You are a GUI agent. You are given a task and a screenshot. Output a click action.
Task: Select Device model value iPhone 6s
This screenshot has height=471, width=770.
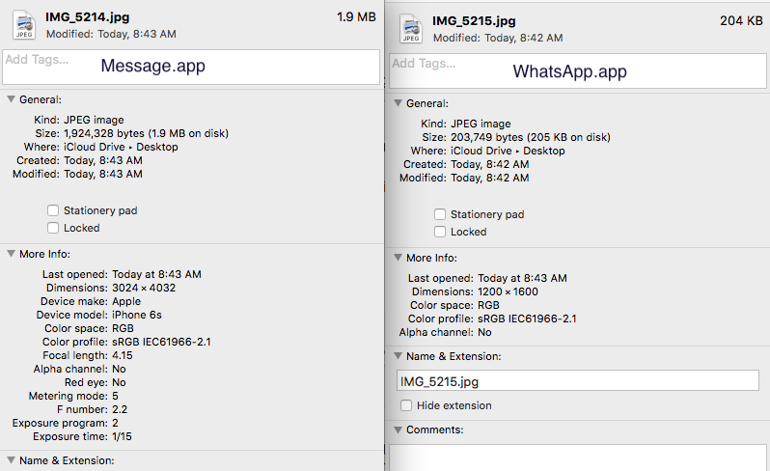136,315
